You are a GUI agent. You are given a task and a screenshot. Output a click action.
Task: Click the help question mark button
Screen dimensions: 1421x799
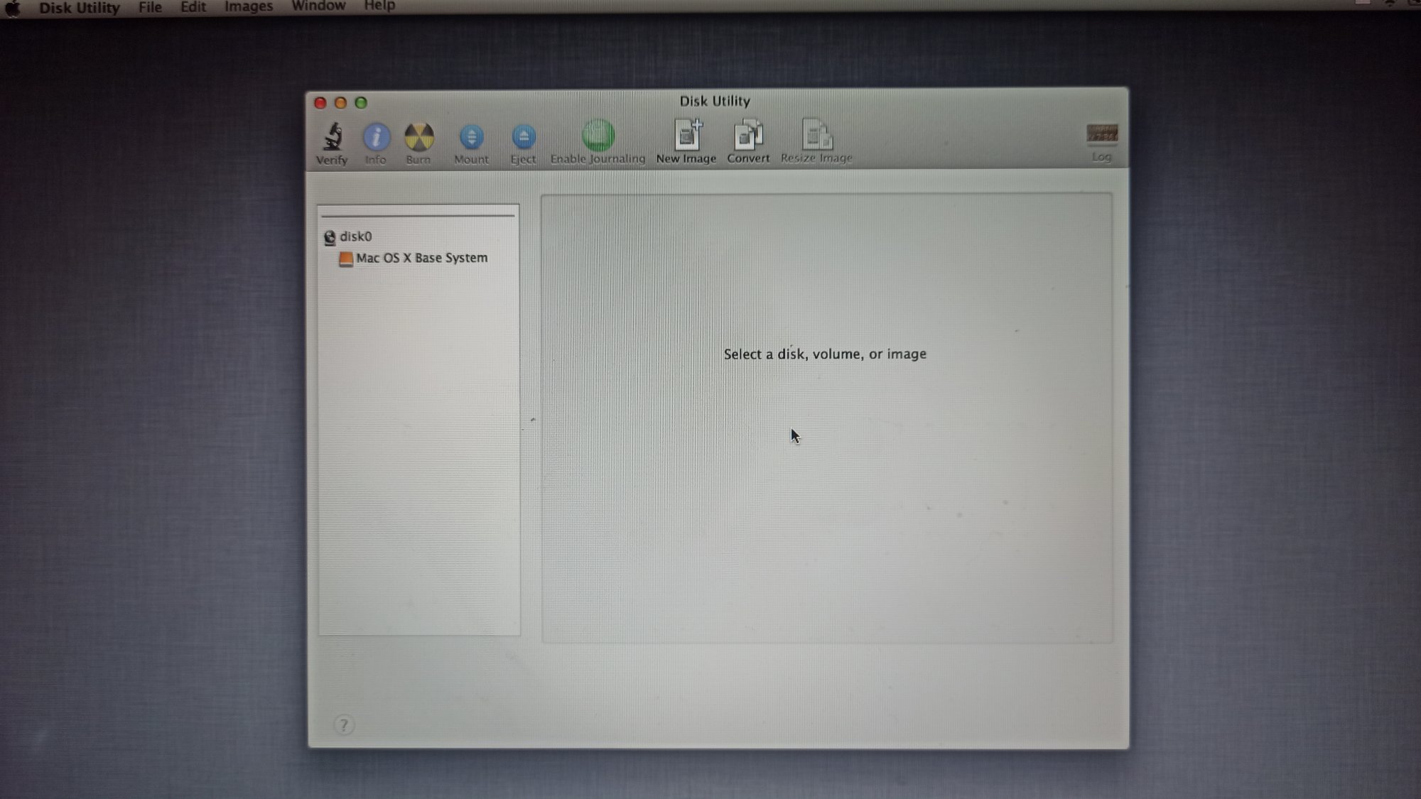344,724
